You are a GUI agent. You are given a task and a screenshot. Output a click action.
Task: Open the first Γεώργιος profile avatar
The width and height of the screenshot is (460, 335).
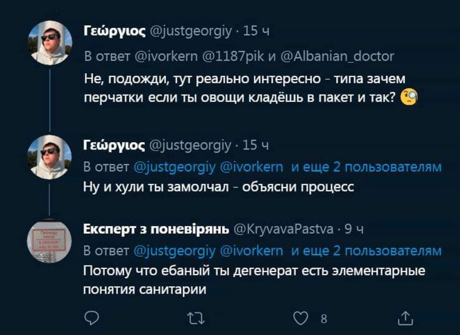(x=51, y=43)
